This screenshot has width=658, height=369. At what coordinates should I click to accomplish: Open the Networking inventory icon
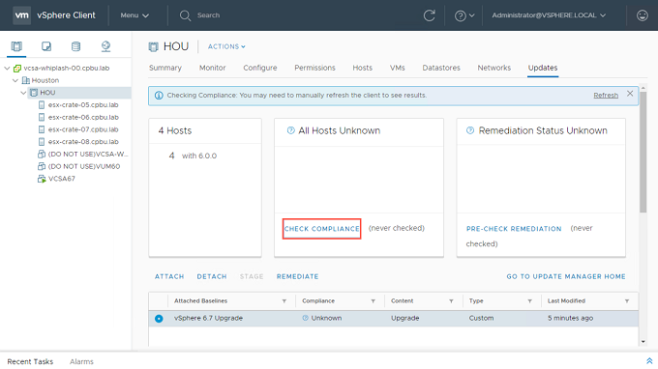pyautogui.click(x=105, y=46)
